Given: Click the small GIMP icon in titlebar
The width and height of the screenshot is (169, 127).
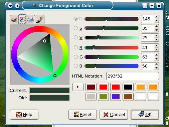Looking at the screenshot, I should click(34, 5).
